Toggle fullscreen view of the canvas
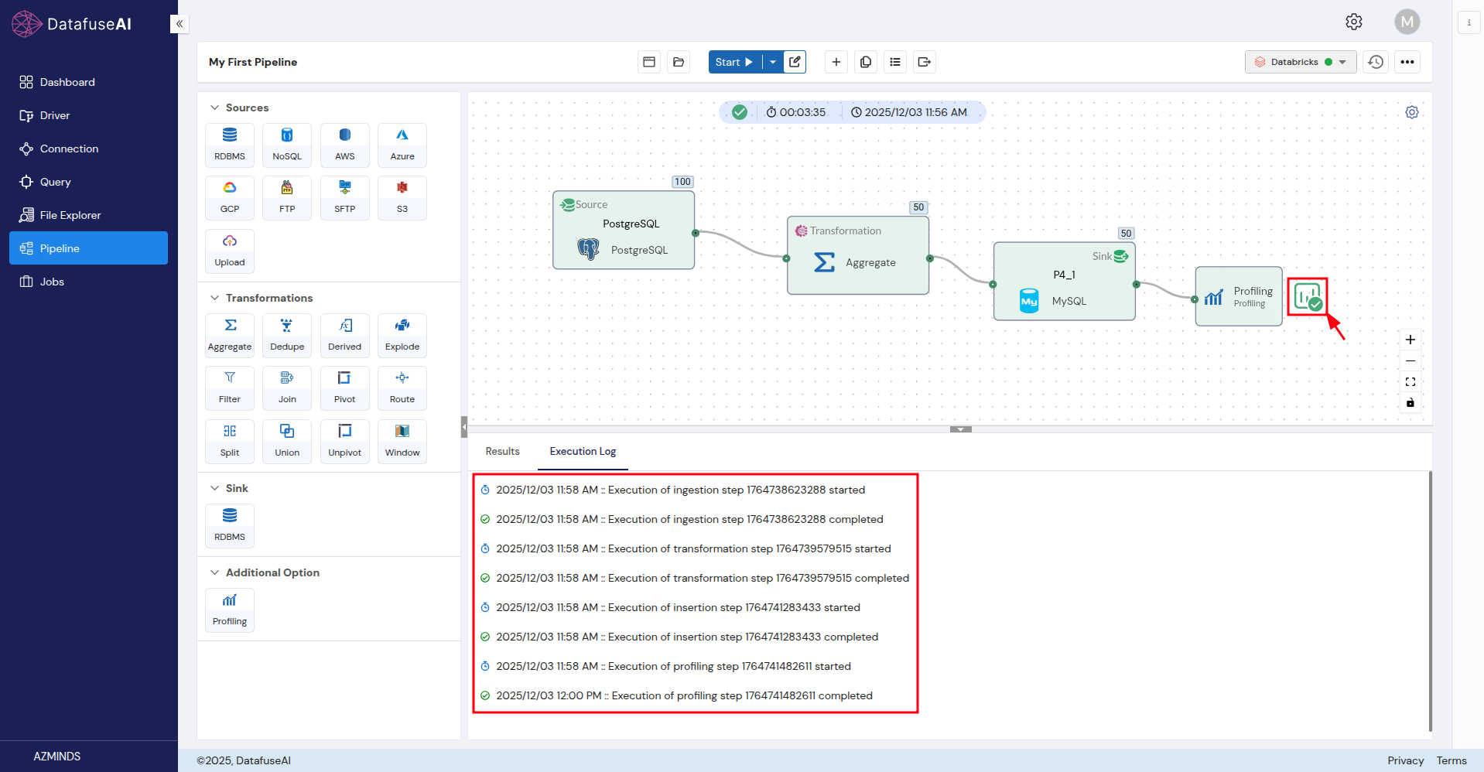1484x772 pixels. pos(1410,381)
